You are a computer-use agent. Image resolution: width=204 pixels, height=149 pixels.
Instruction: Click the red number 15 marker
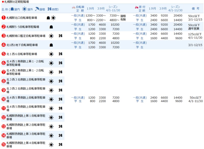coord(4,144)
